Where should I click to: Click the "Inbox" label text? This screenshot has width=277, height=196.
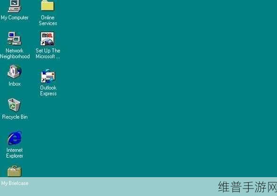pyautogui.click(x=15, y=83)
